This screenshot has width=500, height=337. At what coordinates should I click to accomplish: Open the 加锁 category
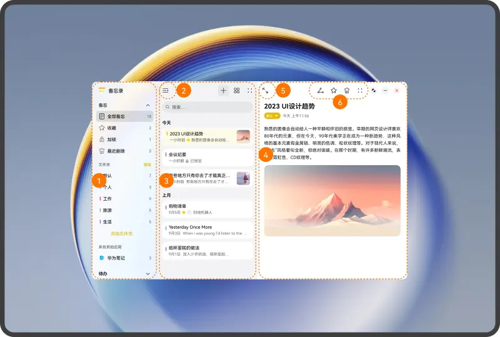click(124, 139)
